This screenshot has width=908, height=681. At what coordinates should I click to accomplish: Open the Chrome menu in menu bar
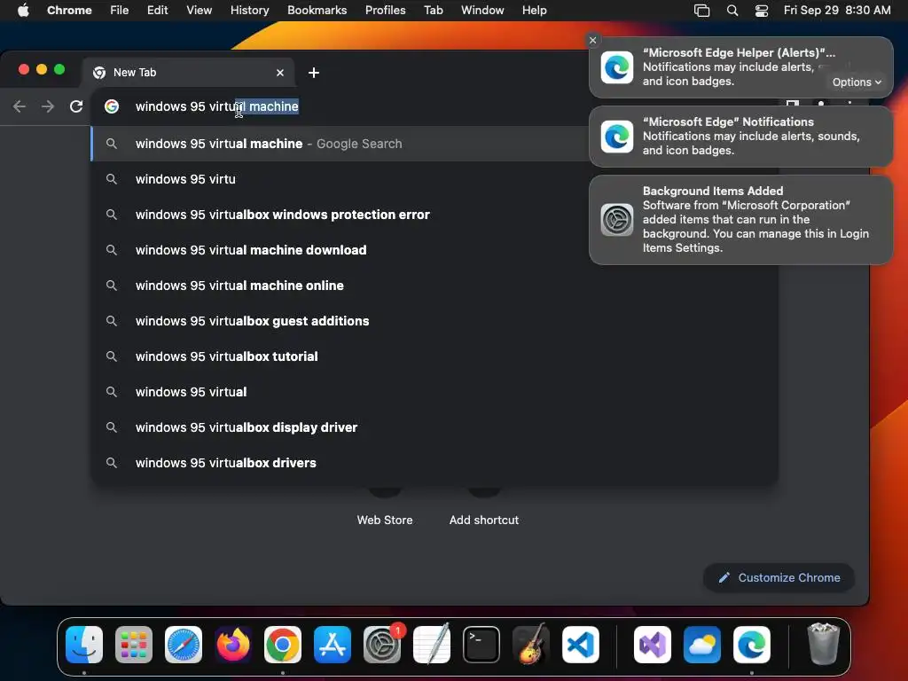(x=69, y=11)
